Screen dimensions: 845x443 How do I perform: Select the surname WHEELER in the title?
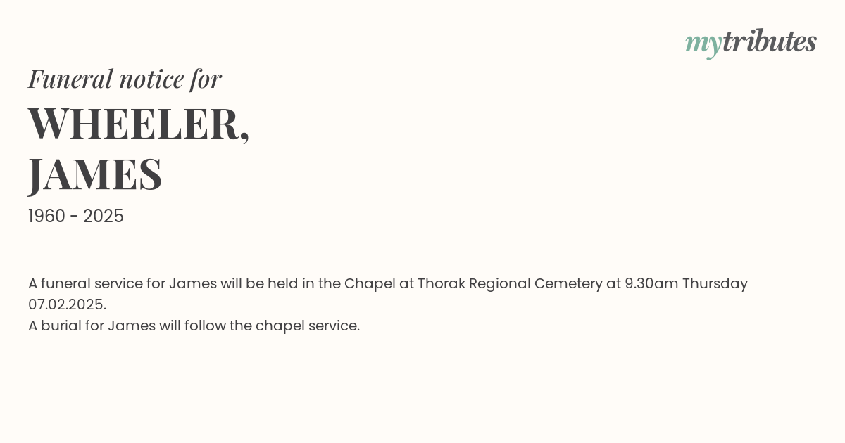(x=133, y=124)
